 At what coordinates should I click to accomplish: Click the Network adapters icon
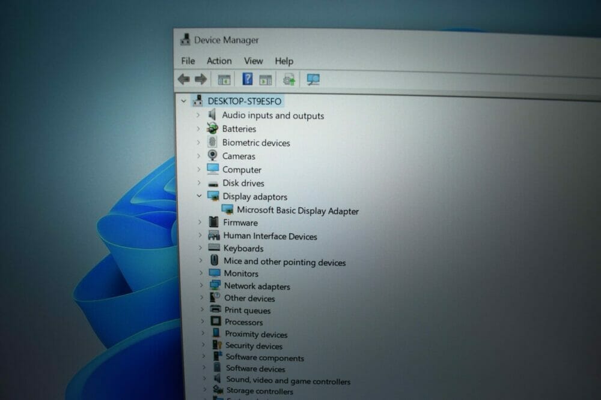coord(215,285)
